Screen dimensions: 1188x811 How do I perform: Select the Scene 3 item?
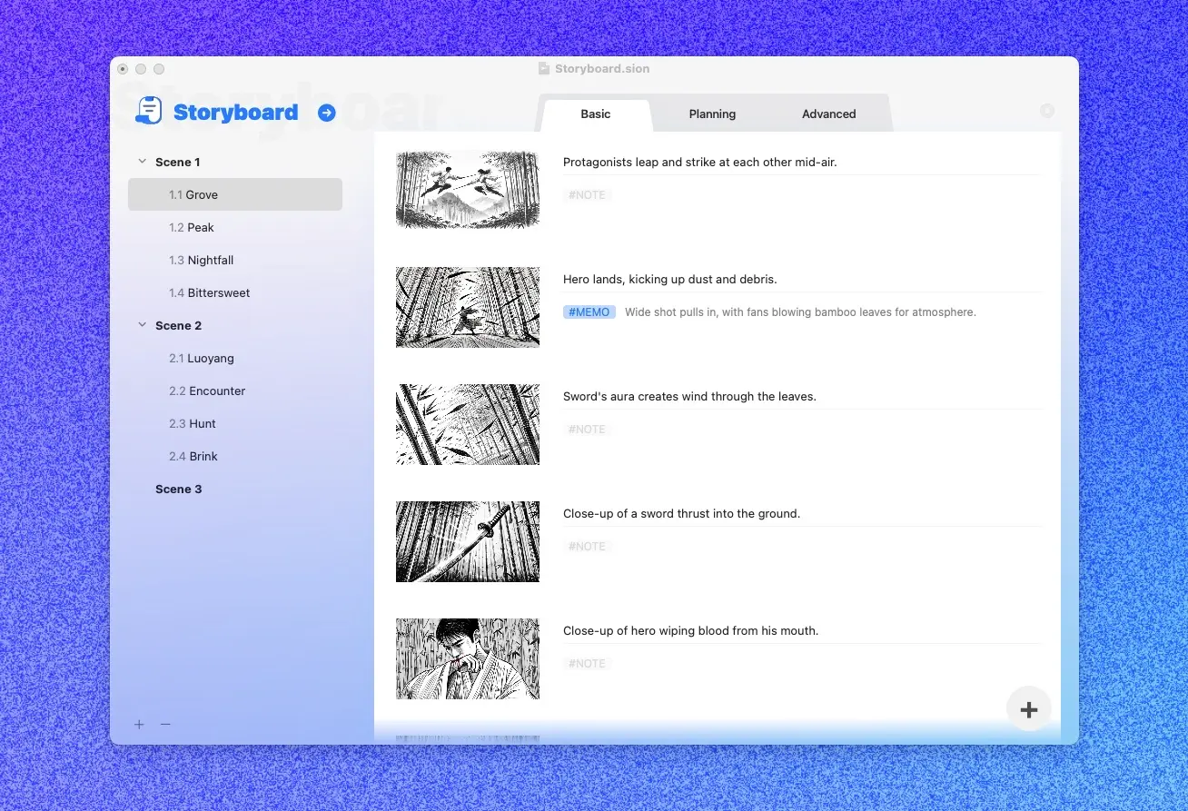click(x=179, y=489)
